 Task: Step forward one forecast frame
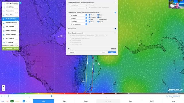point(6,96)
